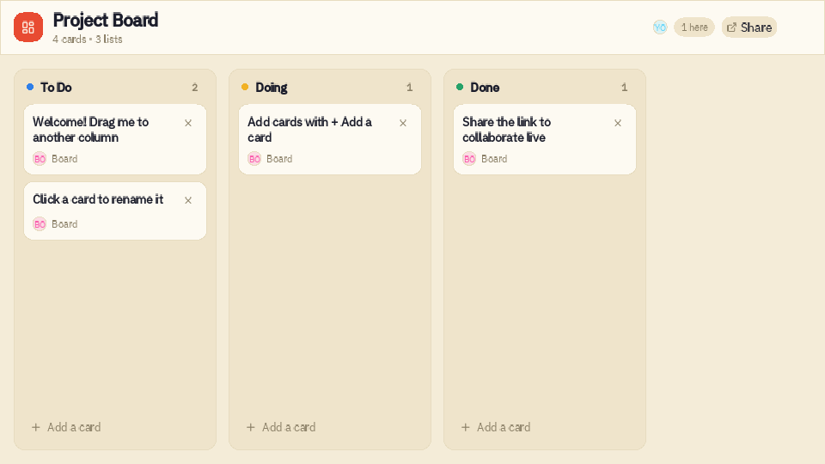Select the 'Click a card to rename it' card text
825x464 pixels.
(98, 199)
